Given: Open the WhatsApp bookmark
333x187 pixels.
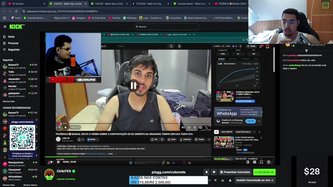Looking at the screenshot, I should 130,18.
